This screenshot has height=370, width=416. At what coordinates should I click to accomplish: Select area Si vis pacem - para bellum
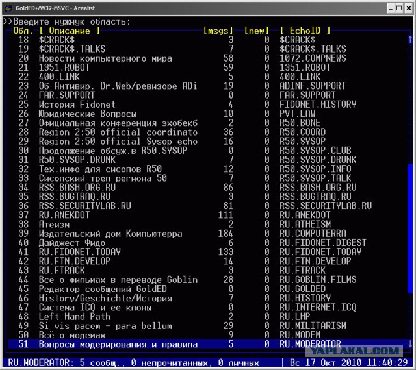coord(208,326)
